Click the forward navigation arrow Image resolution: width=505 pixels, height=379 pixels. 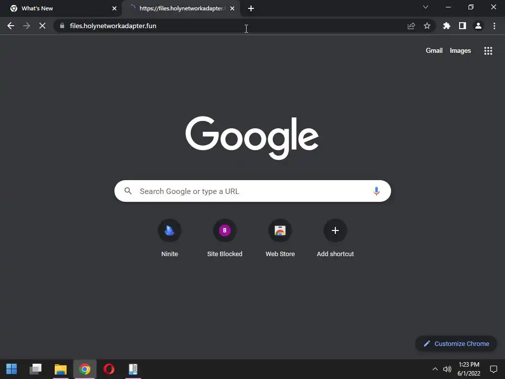pos(27,26)
